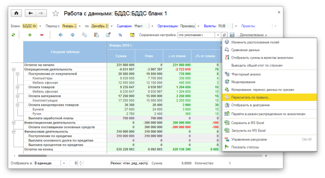
Task: Choose Перейти в режим распределения по аналитикам
Action: coord(270,114)
